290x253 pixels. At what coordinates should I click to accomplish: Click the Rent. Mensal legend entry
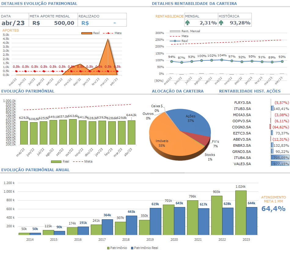pos(185,31)
